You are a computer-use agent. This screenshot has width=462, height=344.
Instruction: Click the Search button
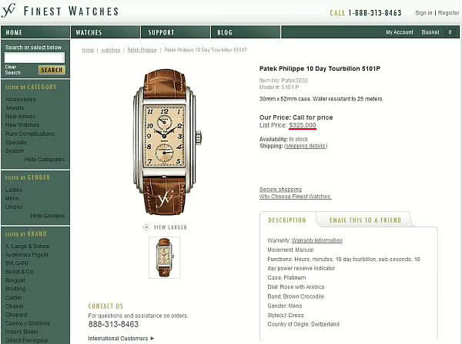point(52,70)
